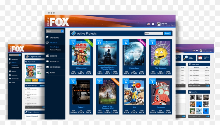Select Archived Projects submenu in center sidebar
Viewport: 220px width, 125px height.
(x=55, y=50)
